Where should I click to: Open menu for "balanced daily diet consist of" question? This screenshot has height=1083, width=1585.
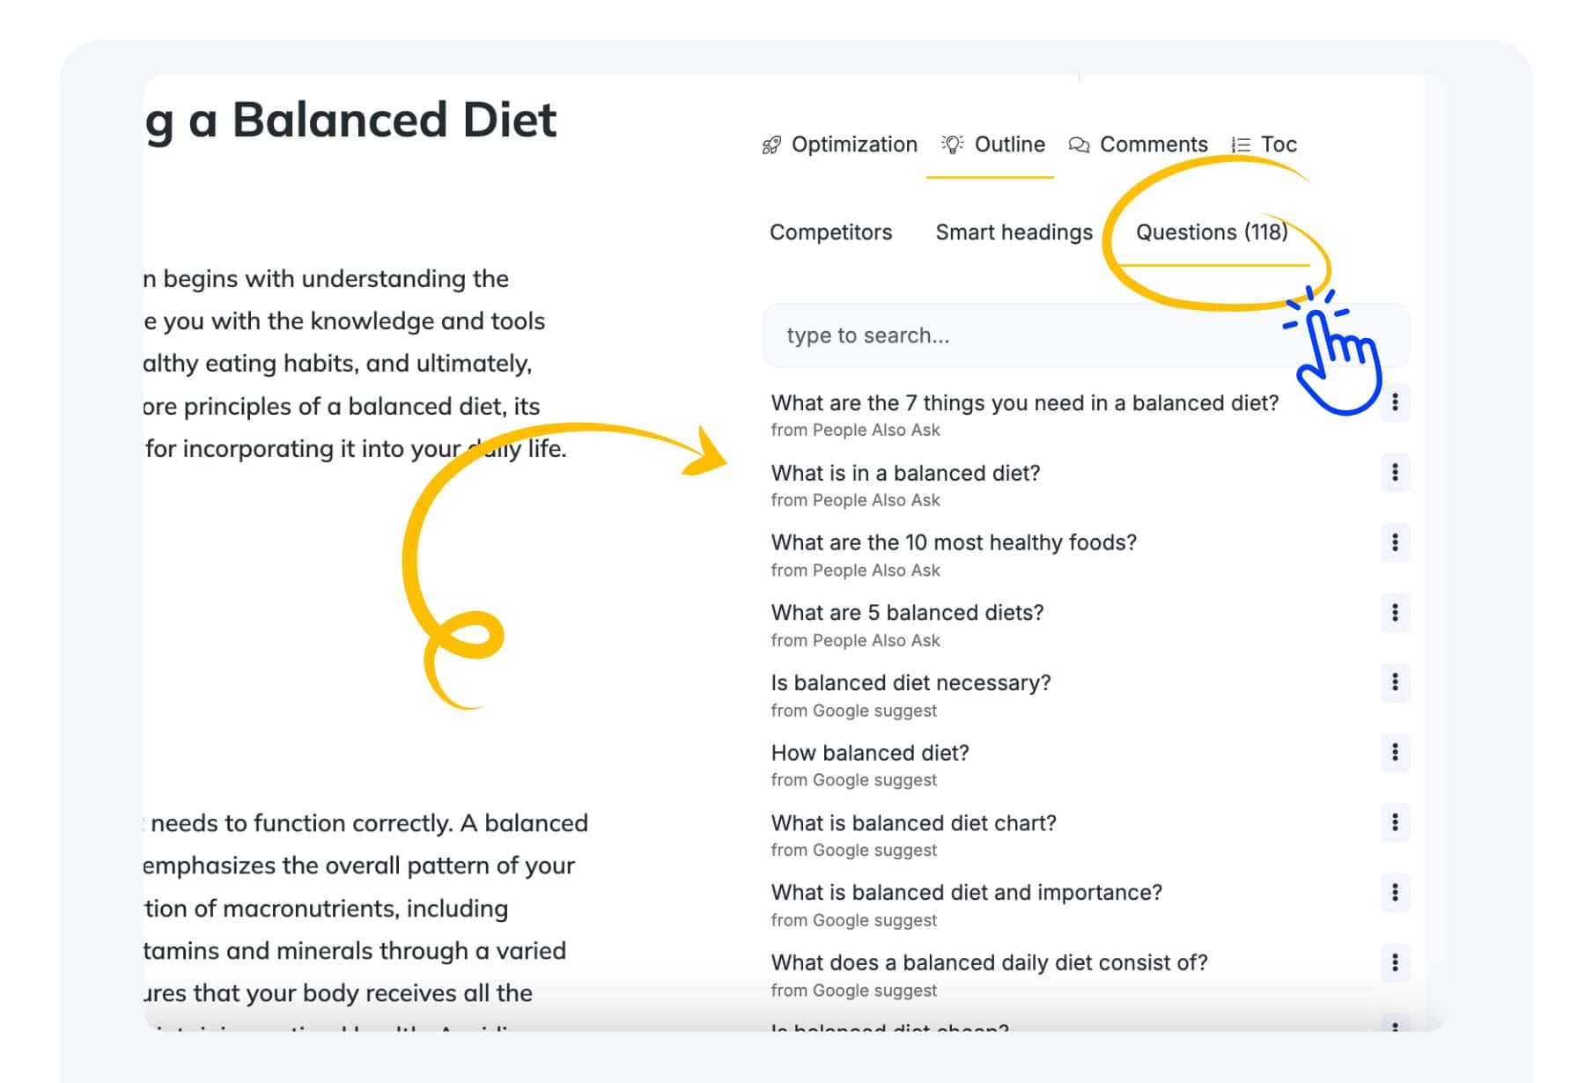click(x=1395, y=962)
